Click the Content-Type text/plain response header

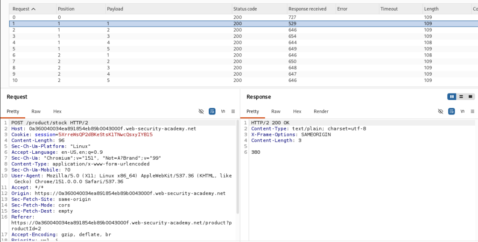click(309, 129)
